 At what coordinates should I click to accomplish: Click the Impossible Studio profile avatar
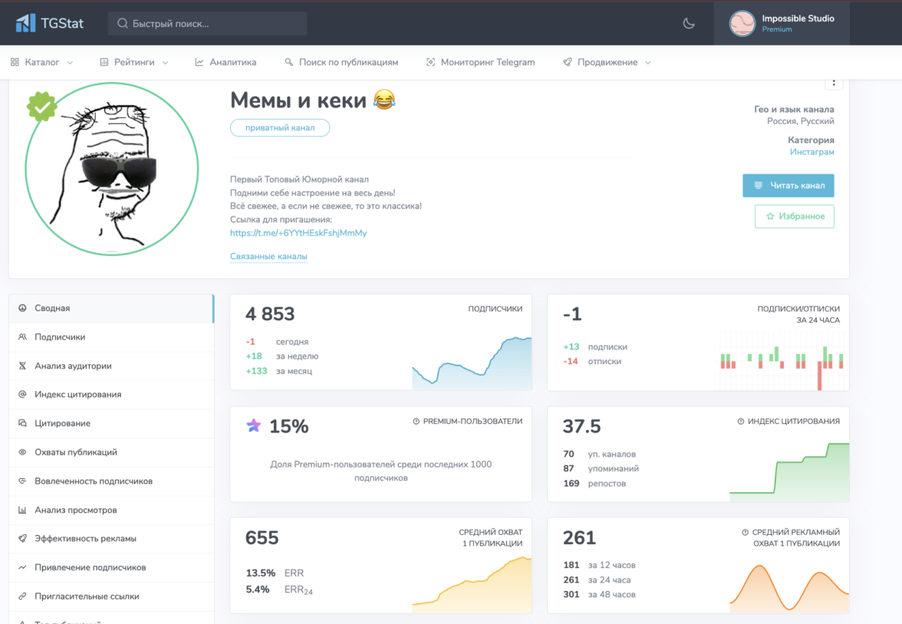742,24
